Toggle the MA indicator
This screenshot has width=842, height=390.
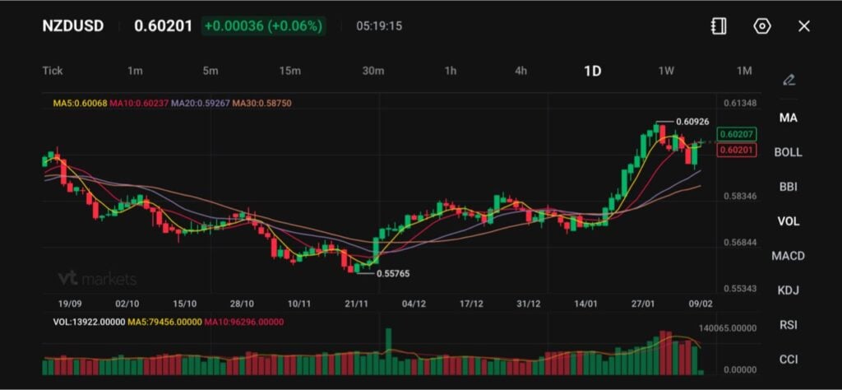[788, 118]
